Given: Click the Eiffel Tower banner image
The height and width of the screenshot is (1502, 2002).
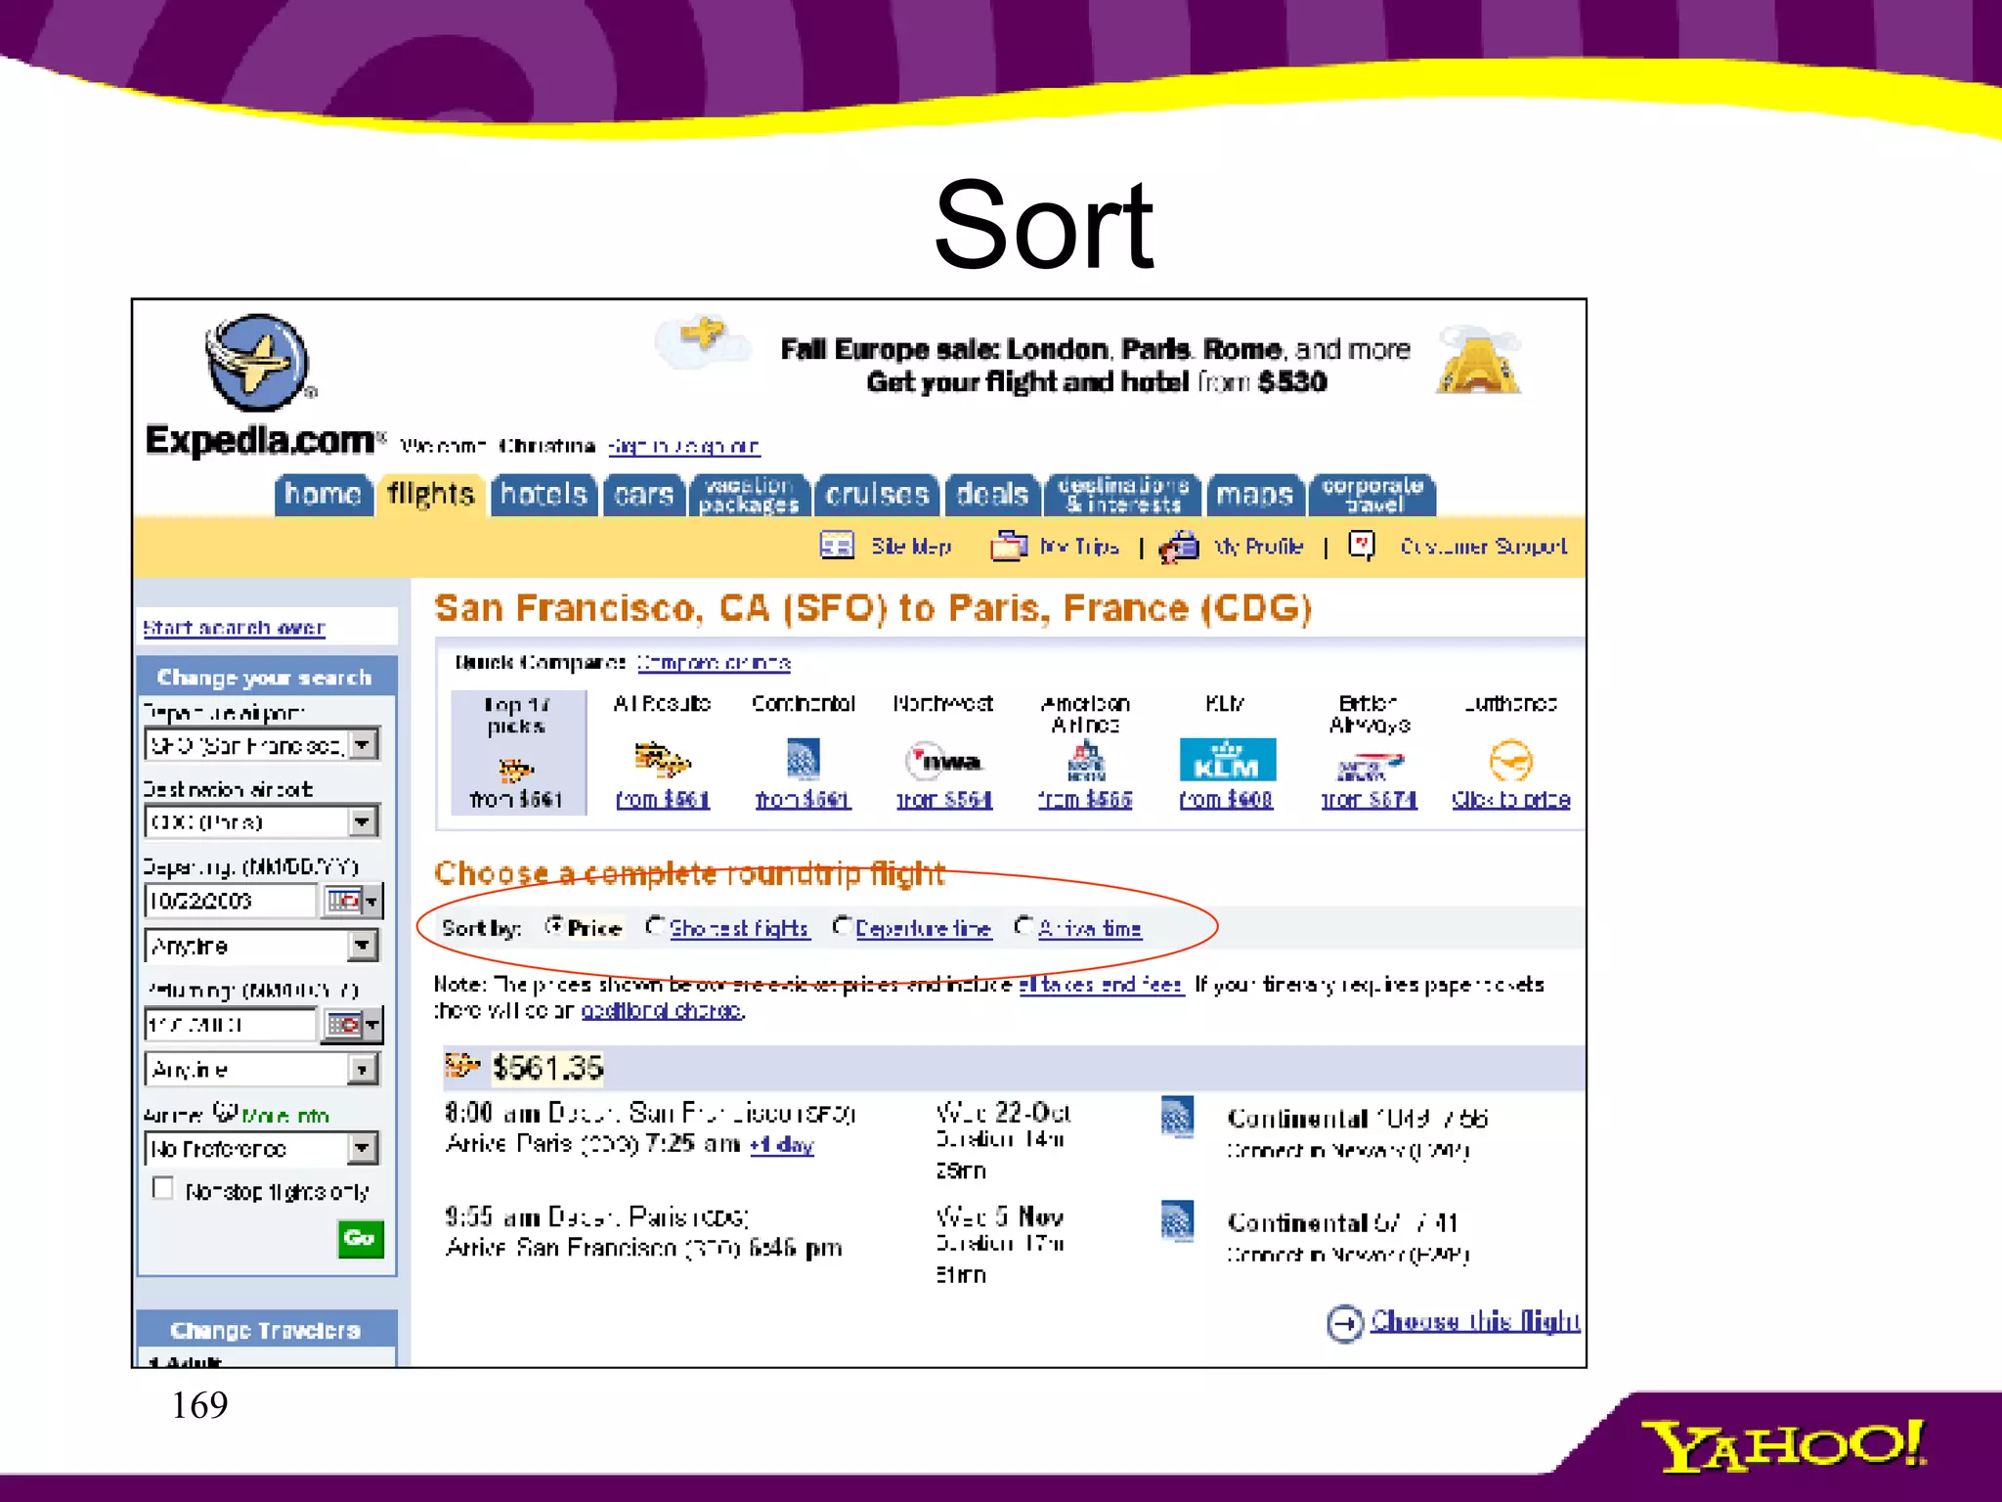Looking at the screenshot, I should pyautogui.click(x=1479, y=360).
